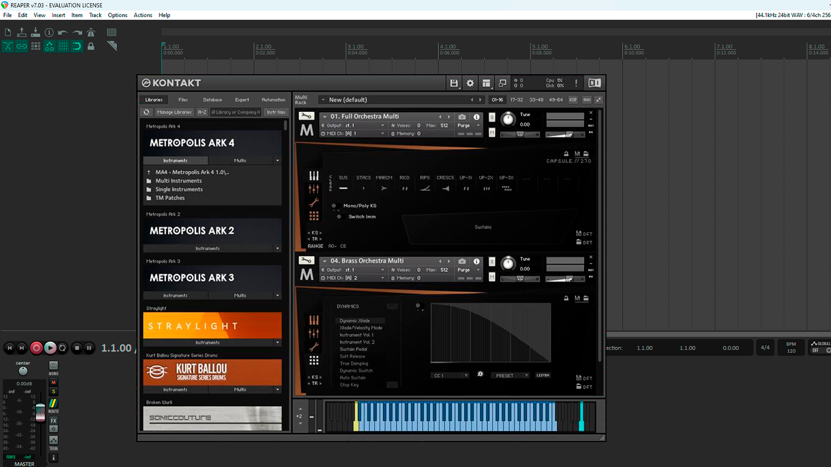The image size is (831, 467).
Task: Toggle auto-crossfade in REAPER toolbar
Action: click(x=8, y=46)
